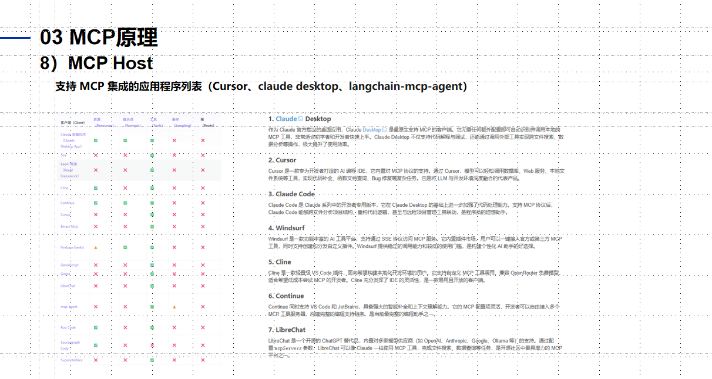Viewport: 712px width, 379px height.
Task: Click the Roots column header
Action: point(207,122)
